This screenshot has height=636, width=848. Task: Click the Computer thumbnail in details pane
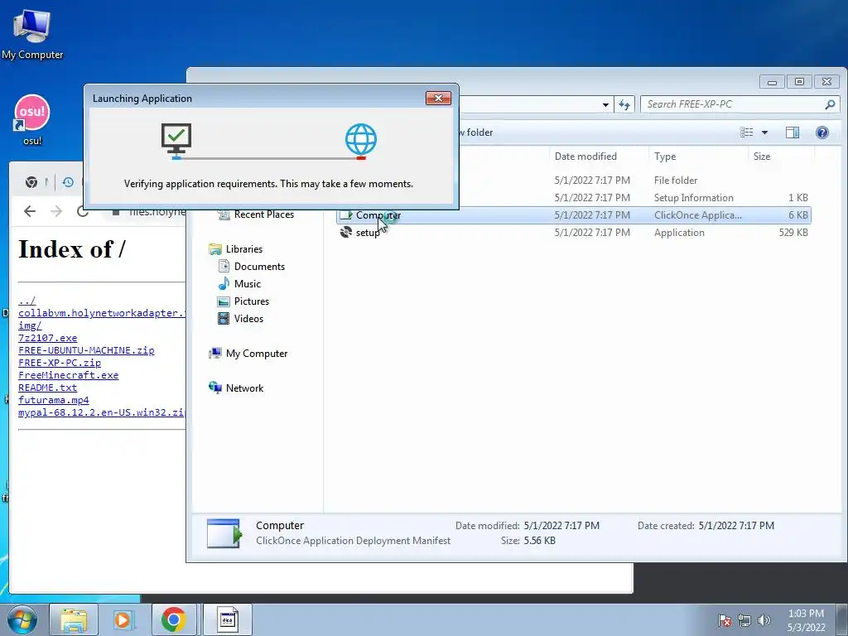[x=224, y=533]
